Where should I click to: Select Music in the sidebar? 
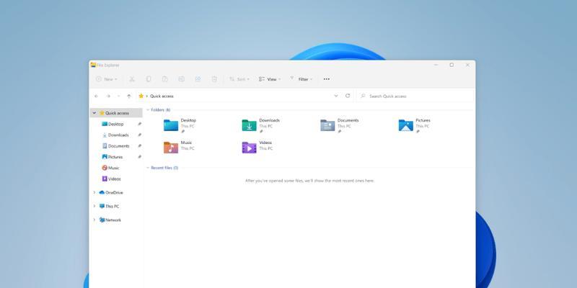113,168
